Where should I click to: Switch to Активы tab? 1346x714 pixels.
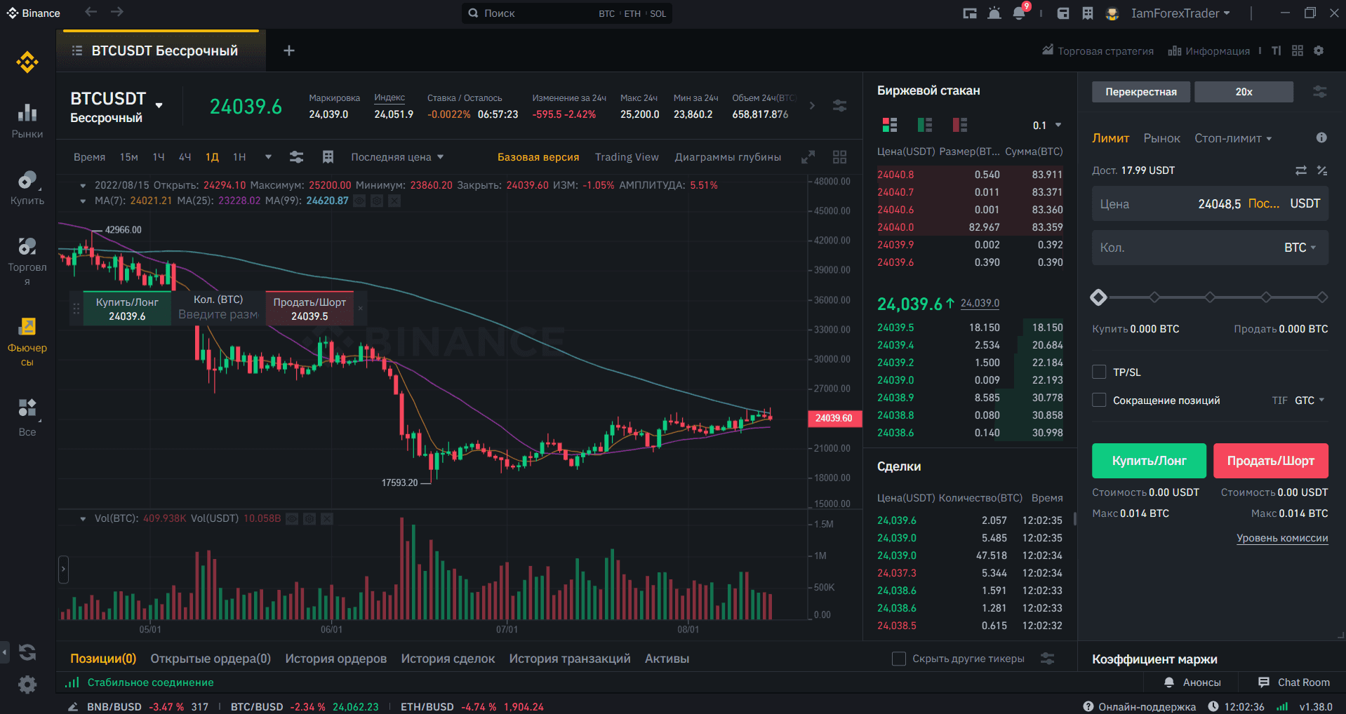click(x=667, y=659)
